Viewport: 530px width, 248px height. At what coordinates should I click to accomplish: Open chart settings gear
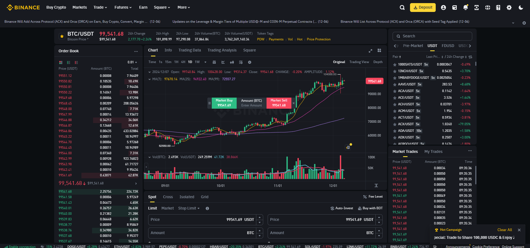coord(249,62)
